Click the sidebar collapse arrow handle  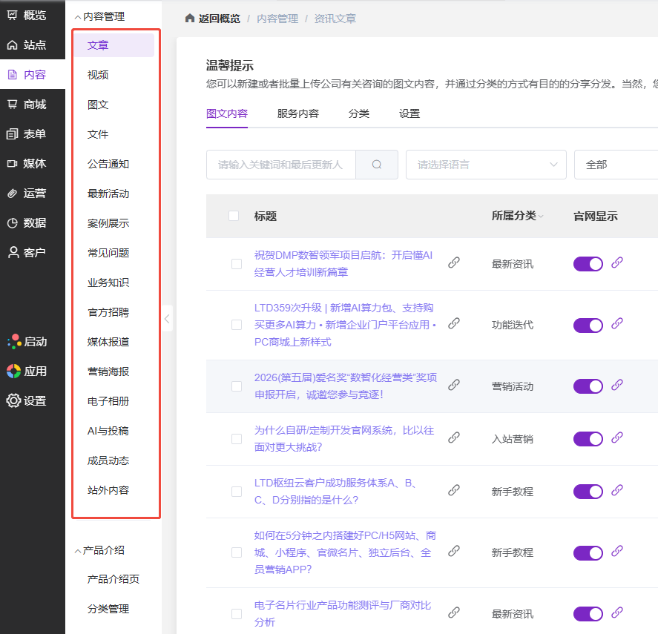[x=167, y=319]
